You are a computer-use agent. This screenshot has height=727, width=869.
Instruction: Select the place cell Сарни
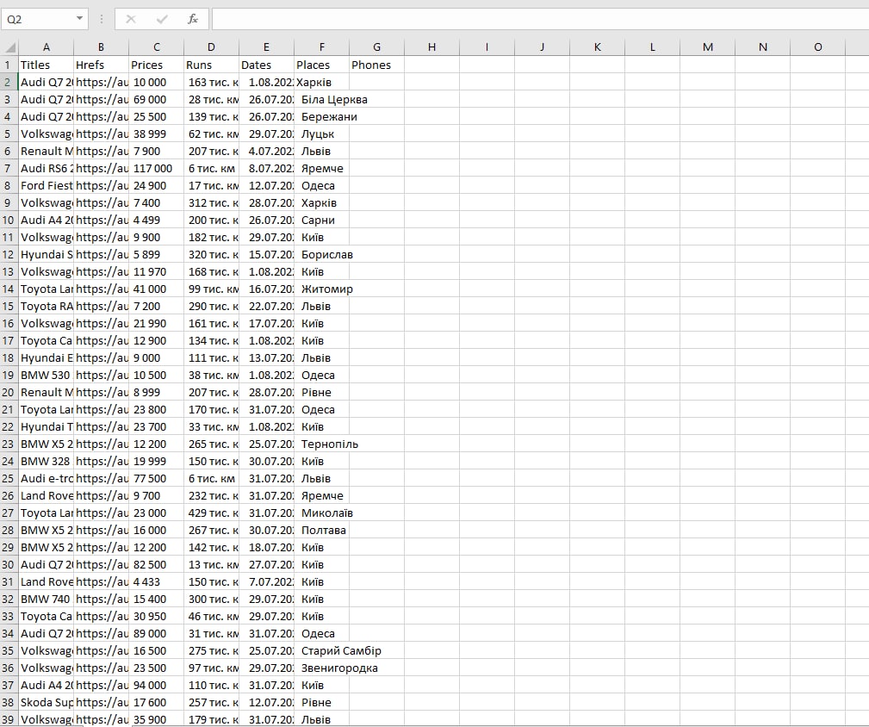321,220
